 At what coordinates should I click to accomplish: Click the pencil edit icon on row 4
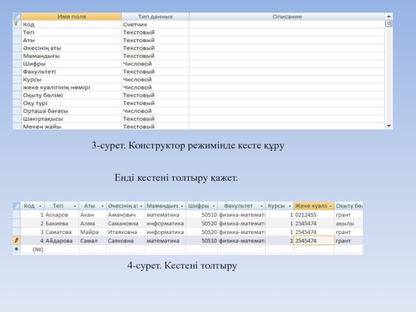coord(16,241)
